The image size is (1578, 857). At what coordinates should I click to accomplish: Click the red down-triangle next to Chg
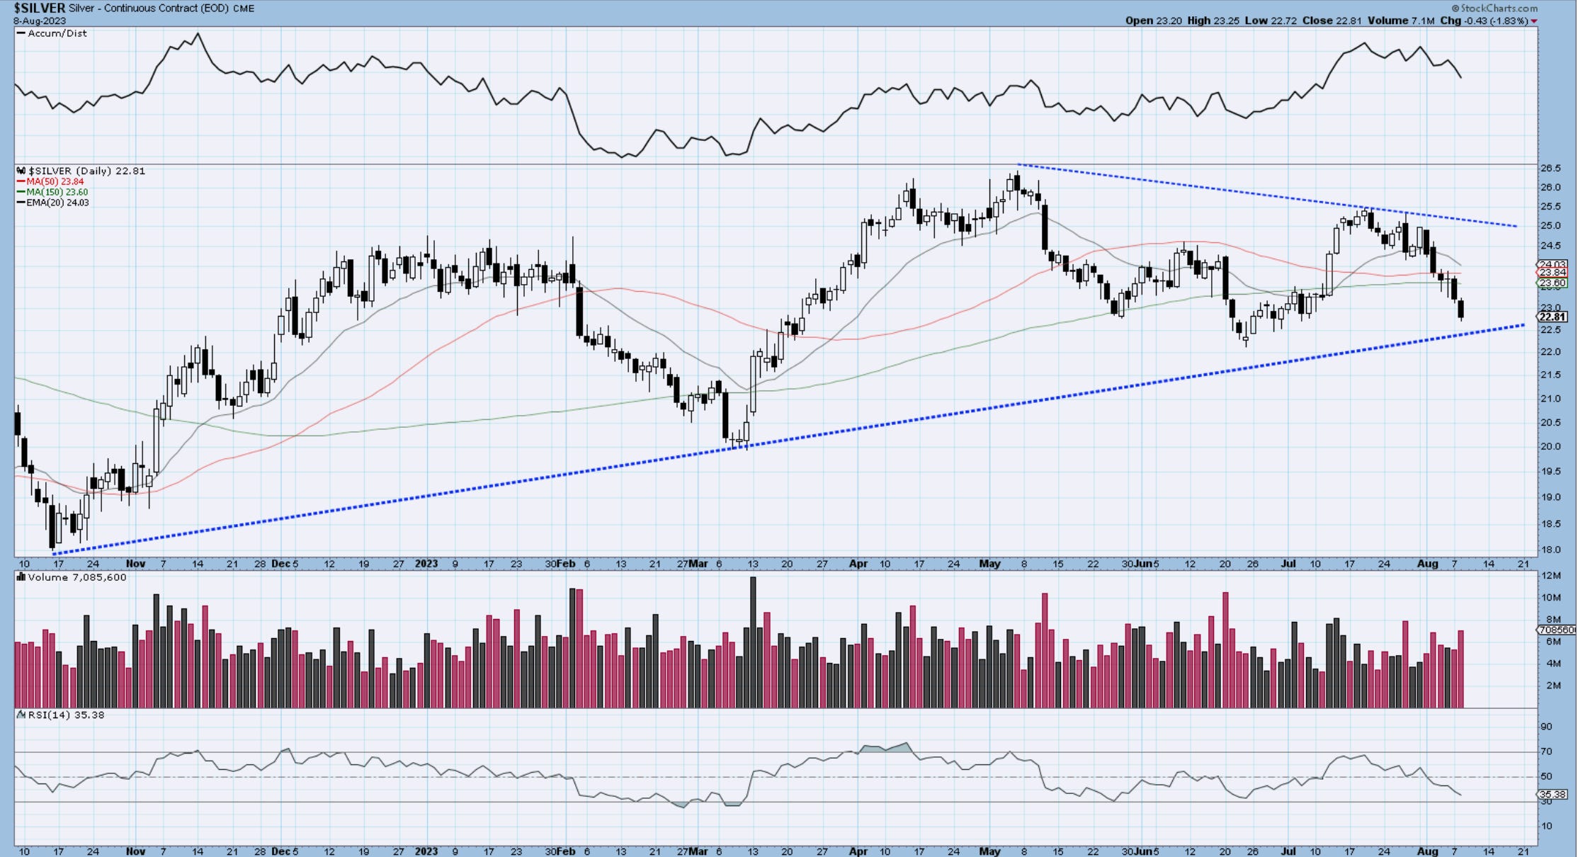click(x=1534, y=21)
